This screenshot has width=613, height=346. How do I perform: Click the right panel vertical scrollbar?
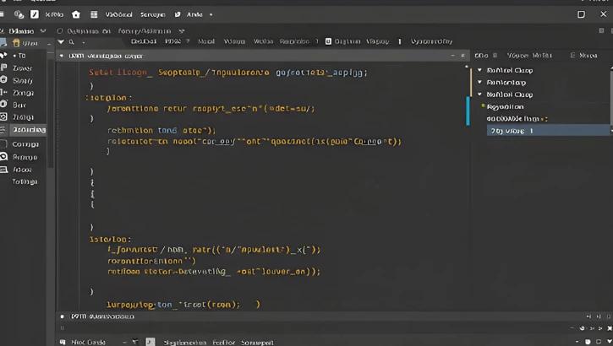pyautogui.click(x=611, y=100)
